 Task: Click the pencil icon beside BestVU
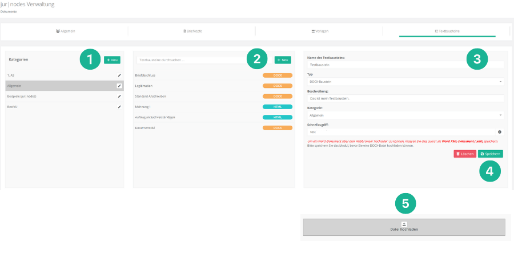(x=119, y=107)
